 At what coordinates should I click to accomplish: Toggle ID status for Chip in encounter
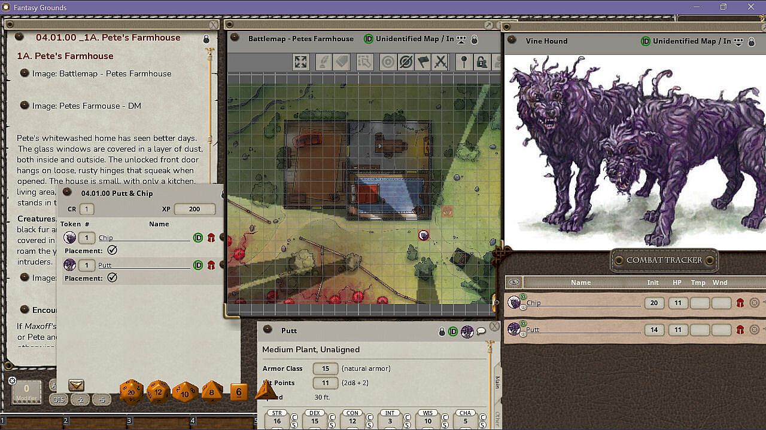(x=198, y=238)
